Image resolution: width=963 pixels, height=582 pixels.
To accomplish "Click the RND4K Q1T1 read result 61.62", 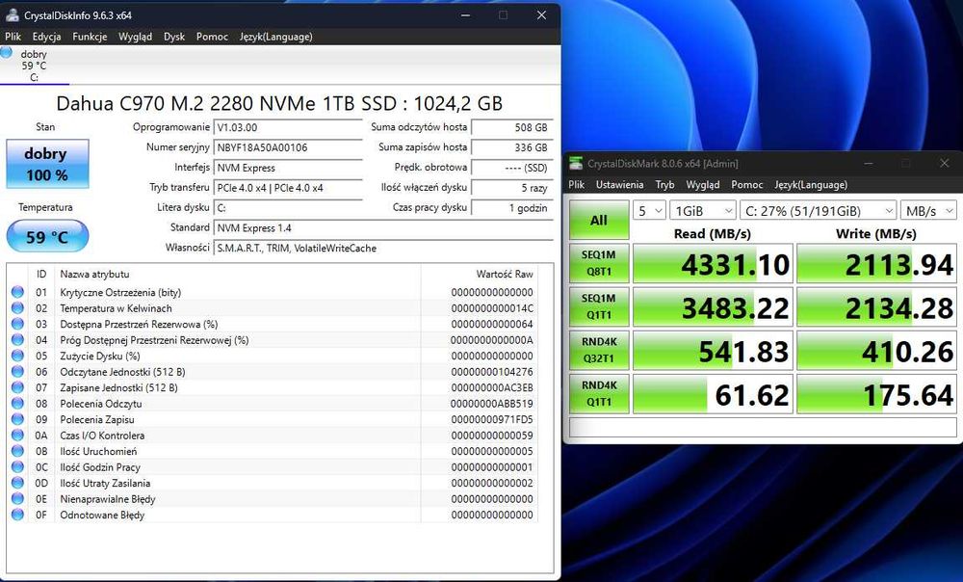I will tap(713, 394).
